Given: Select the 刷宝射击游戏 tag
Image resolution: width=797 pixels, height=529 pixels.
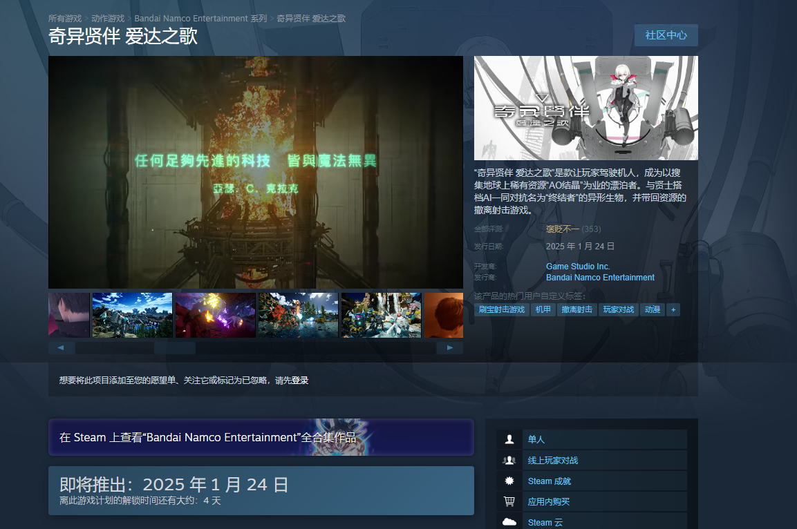Looking at the screenshot, I should point(501,310).
